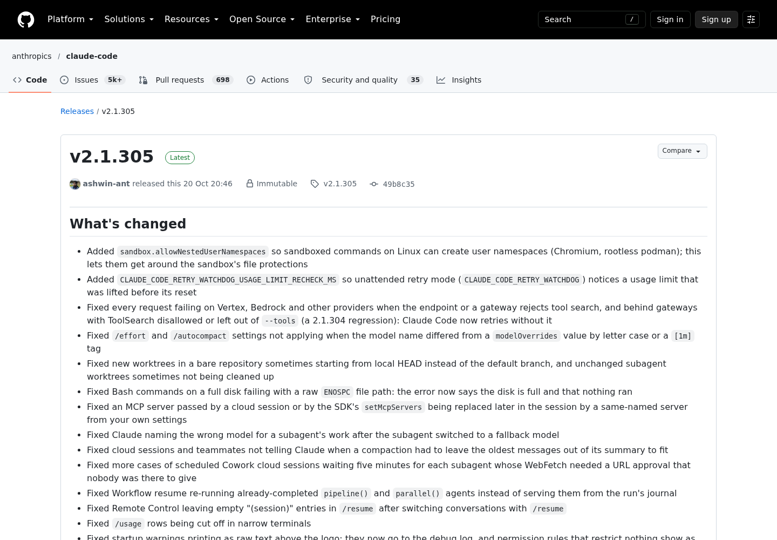This screenshot has width=777, height=540.
Task: Switch to the Issues tab
Action: [x=92, y=80]
